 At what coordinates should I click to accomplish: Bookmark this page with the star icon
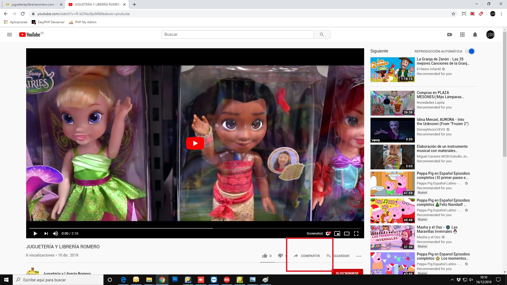tap(453, 14)
